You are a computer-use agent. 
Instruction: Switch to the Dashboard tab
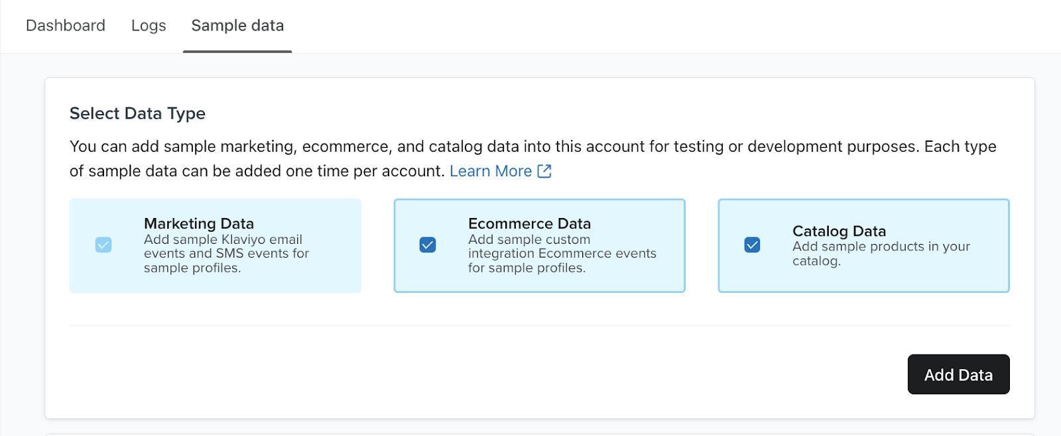point(65,25)
